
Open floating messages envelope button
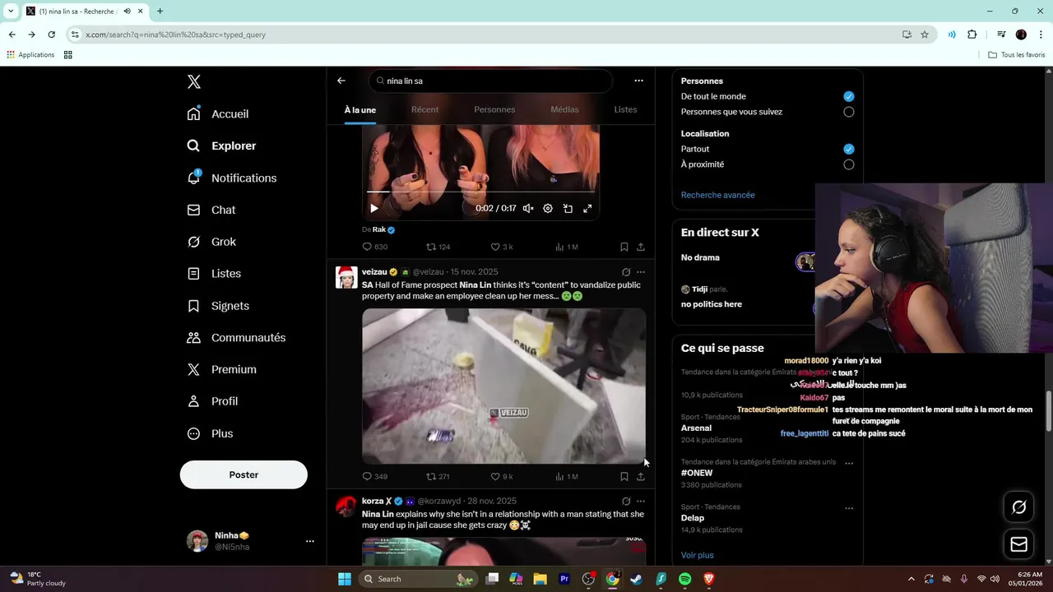[1019, 544]
